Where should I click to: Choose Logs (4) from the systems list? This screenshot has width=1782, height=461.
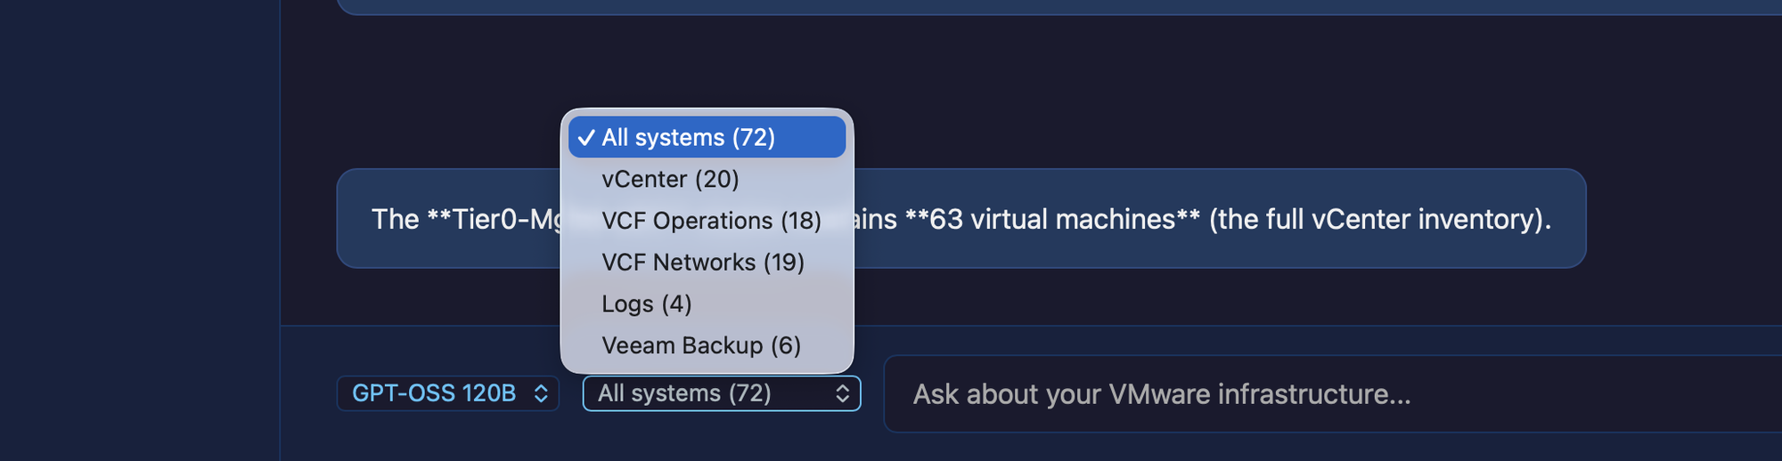click(707, 303)
